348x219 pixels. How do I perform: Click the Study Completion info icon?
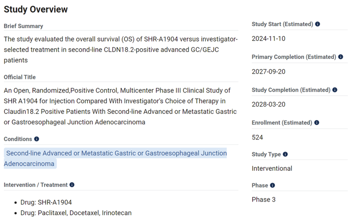pyautogui.click(x=335, y=90)
